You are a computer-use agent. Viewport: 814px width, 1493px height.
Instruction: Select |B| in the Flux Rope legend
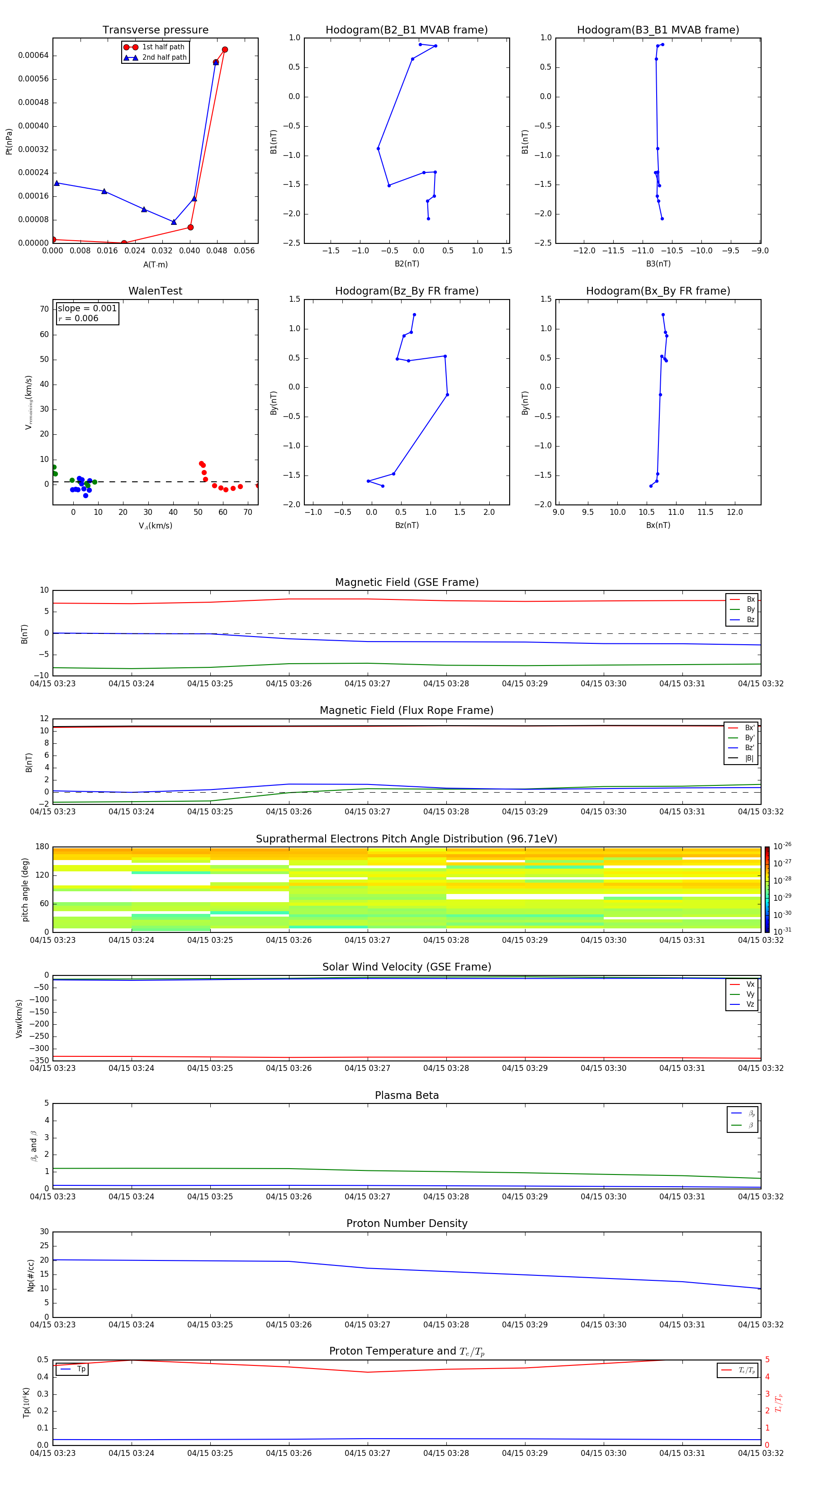tap(741, 758)
